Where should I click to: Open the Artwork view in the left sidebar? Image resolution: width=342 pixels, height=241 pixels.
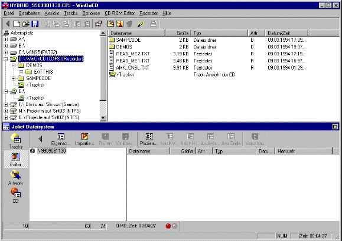[x=15, y=178]
